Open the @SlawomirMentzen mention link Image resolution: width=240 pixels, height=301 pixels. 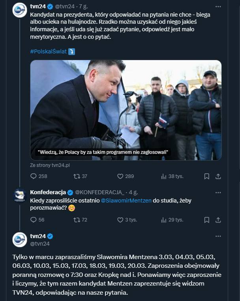[x=126, y=201]
